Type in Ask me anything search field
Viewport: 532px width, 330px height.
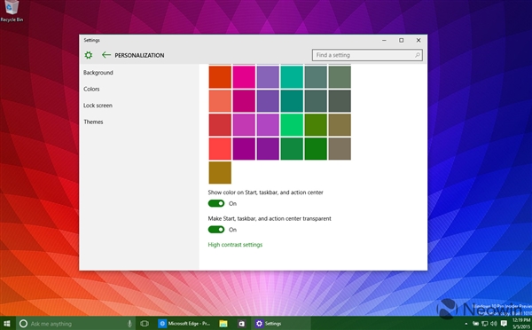pyautogui.click(x=74, y=324)
